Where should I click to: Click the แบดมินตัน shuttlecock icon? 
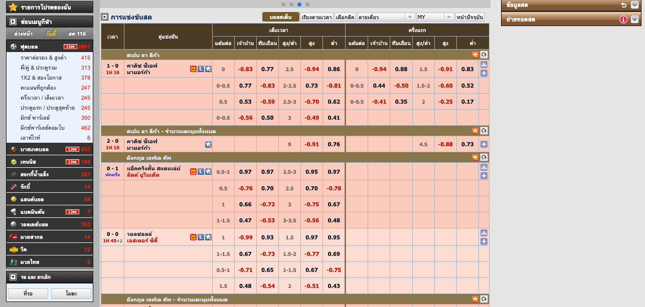14,212
